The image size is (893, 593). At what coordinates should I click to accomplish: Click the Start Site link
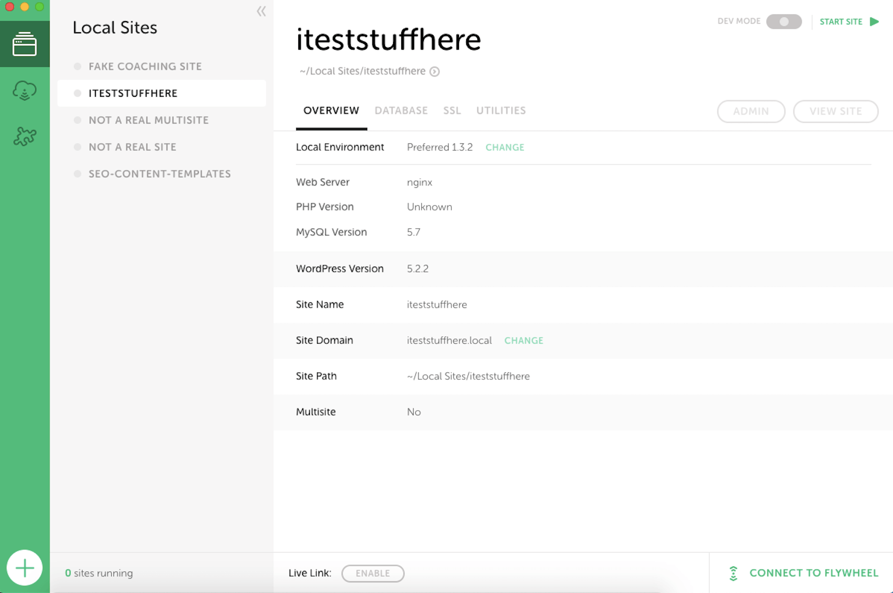point(841,22)
